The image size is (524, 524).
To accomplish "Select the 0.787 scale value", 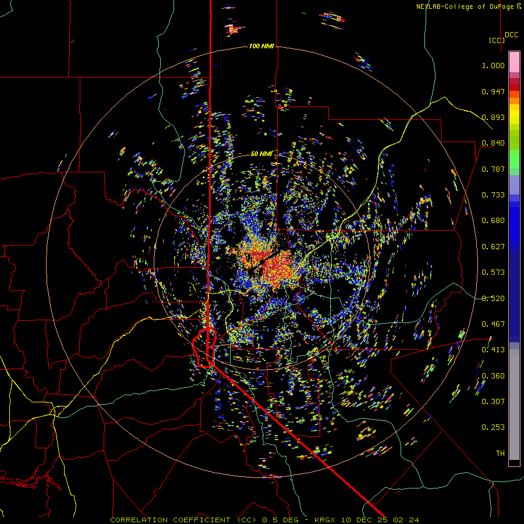I will click(x=493, y=169).
